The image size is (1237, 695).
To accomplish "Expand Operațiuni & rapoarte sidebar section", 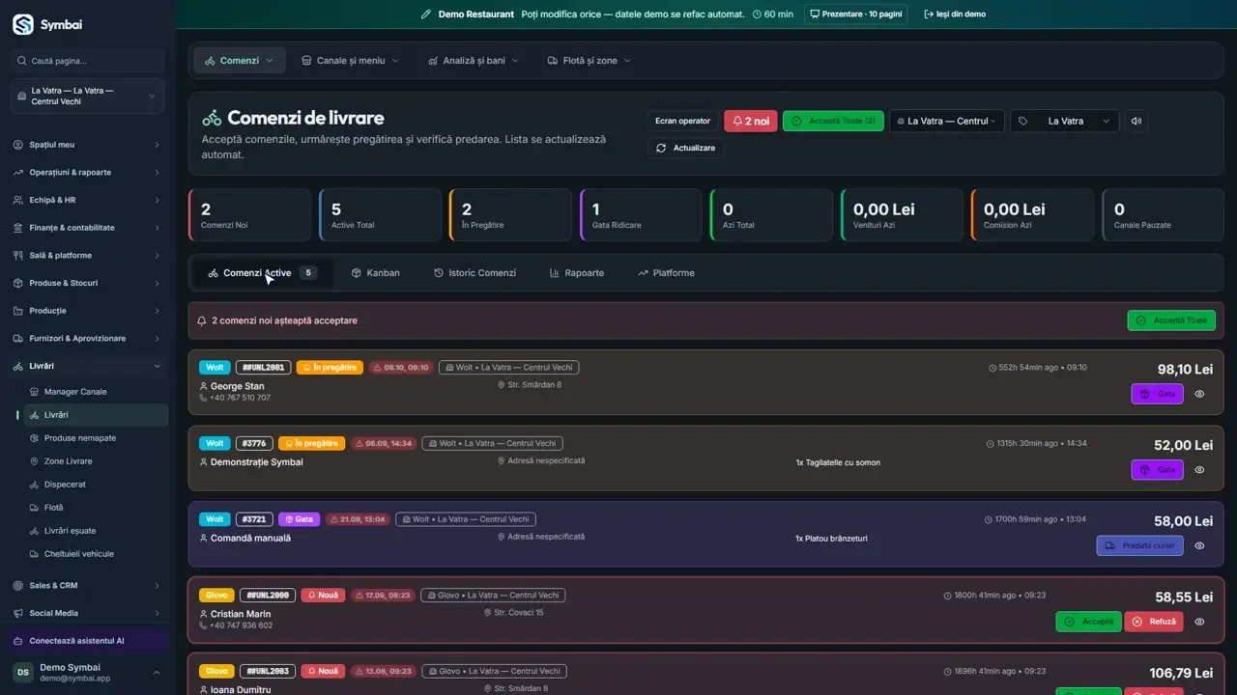I will tap(88, 172).
